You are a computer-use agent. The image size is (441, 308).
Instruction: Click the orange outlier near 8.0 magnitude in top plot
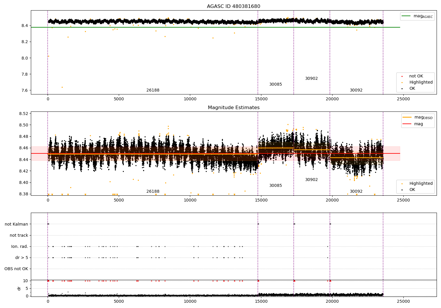click(49, 56)
